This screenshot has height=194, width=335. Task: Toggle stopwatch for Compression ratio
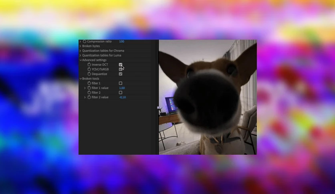(x=85, y=41)
